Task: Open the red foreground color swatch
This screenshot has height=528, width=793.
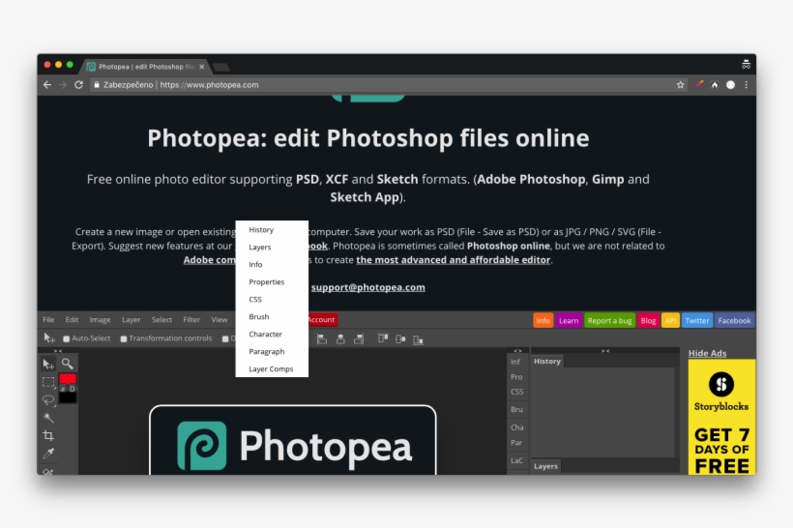Action: click(x=68, y=380)
